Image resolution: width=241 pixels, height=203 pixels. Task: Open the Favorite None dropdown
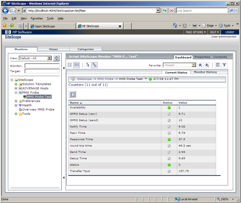(194, 65)
